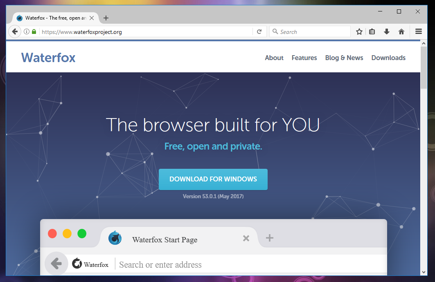The width and height of the screenshot is (435, 282).
Task: Select the Waterfox browser tab
Action: point(56,18)
